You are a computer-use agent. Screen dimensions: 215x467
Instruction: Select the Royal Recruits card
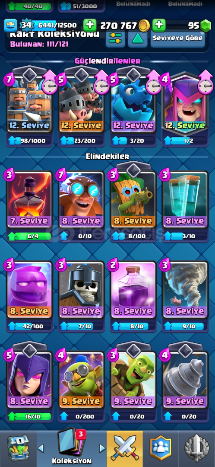(x=29, y=102)
